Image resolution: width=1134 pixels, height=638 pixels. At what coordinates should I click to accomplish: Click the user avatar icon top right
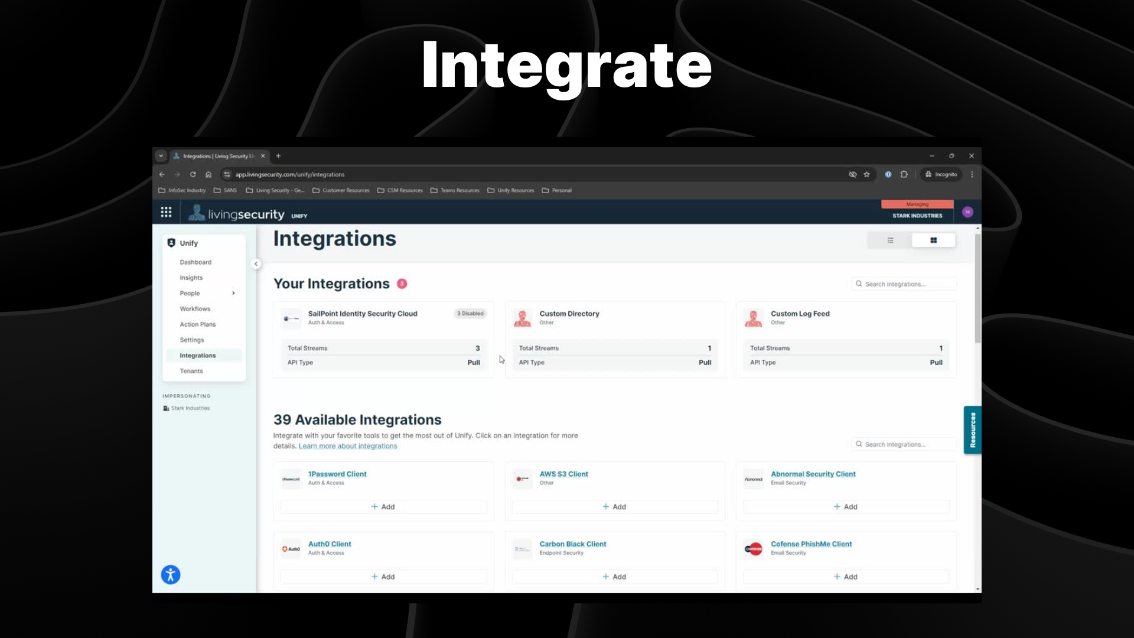[968, 212]
